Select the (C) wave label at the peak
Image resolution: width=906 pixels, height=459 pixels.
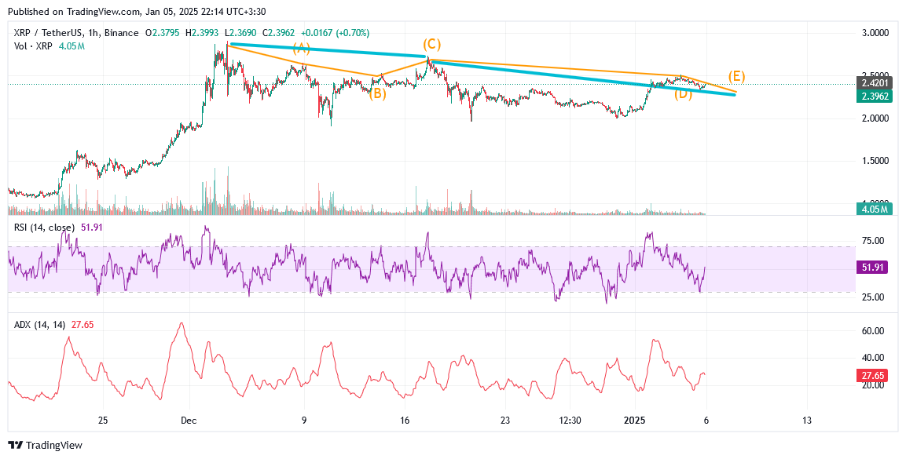(431, 44)
